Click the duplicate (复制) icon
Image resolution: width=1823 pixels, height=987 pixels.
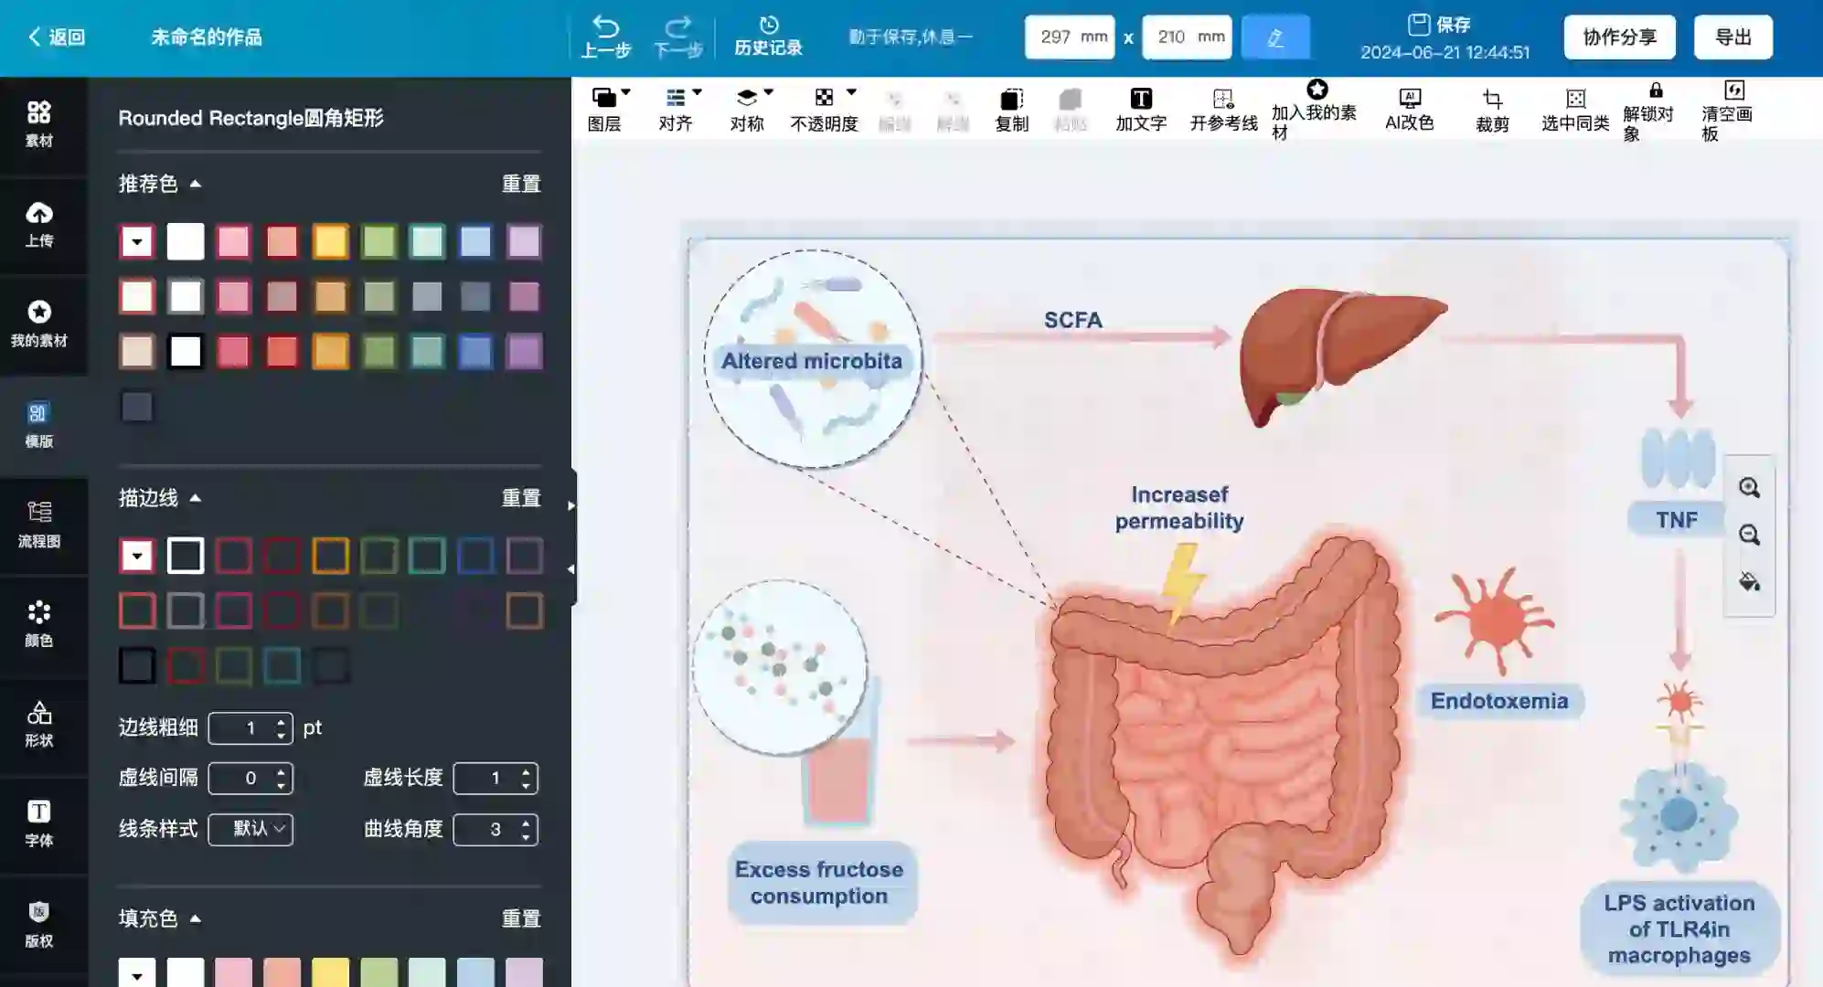pos(1011,99)
